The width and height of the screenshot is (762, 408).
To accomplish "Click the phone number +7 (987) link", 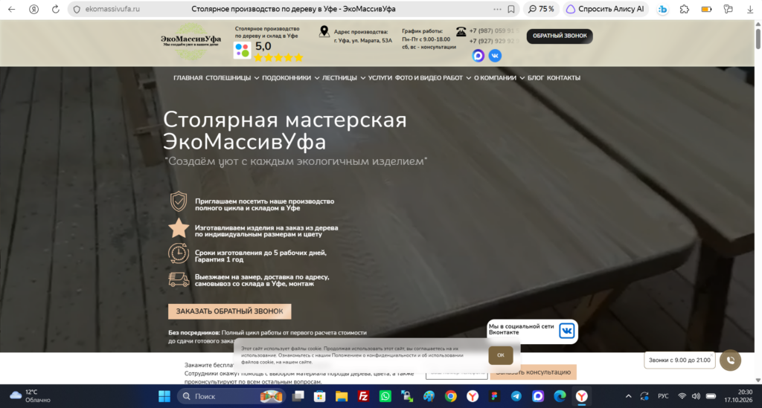I will 494,30.
